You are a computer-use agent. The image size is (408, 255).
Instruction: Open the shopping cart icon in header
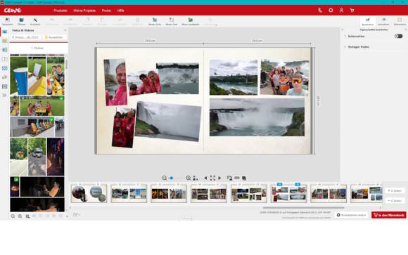click(352, 11)
